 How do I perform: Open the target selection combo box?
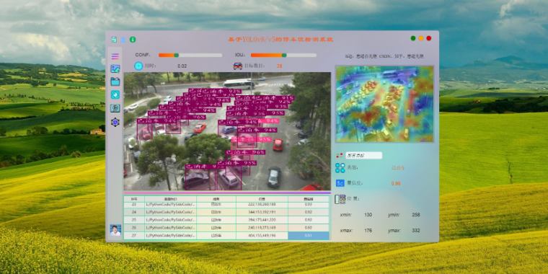tap(363, 156)
